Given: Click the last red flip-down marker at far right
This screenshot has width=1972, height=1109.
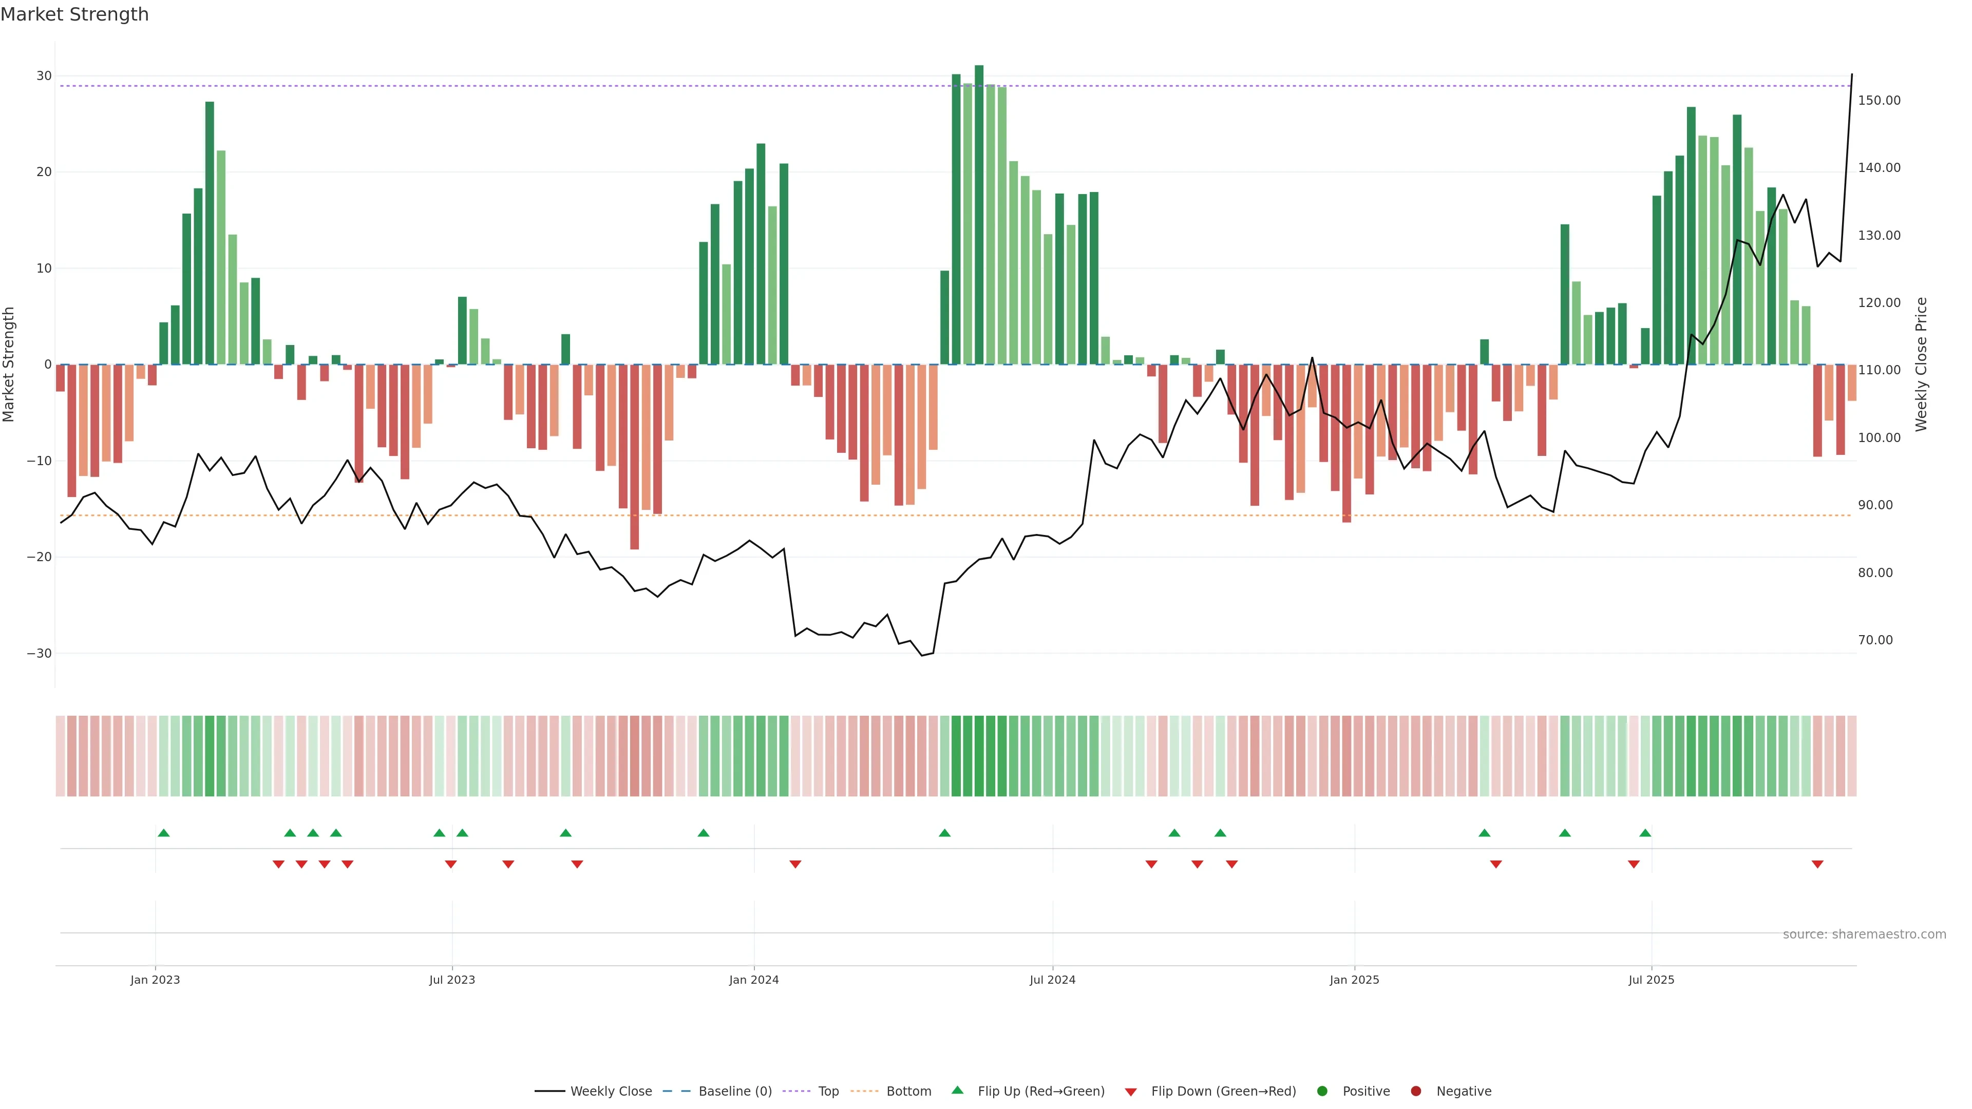Looking at the screenshot, I should click(x=1817, y=864).
